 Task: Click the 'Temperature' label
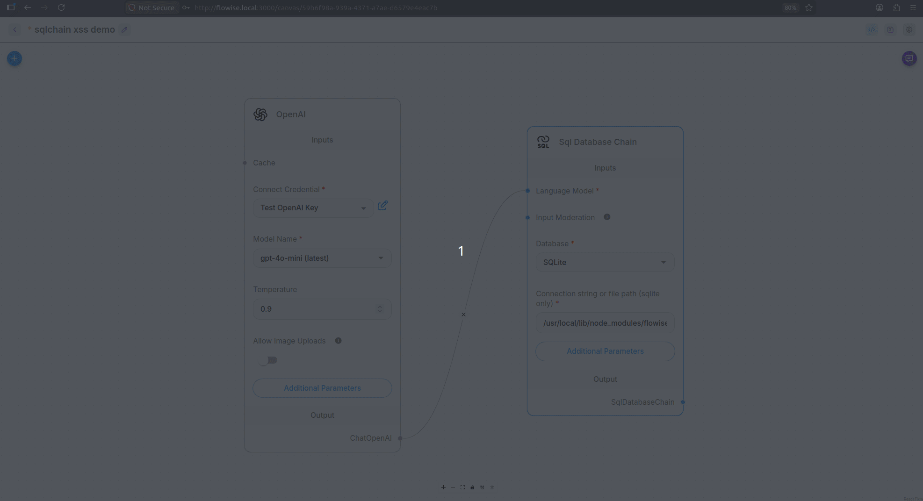[275, 289]
